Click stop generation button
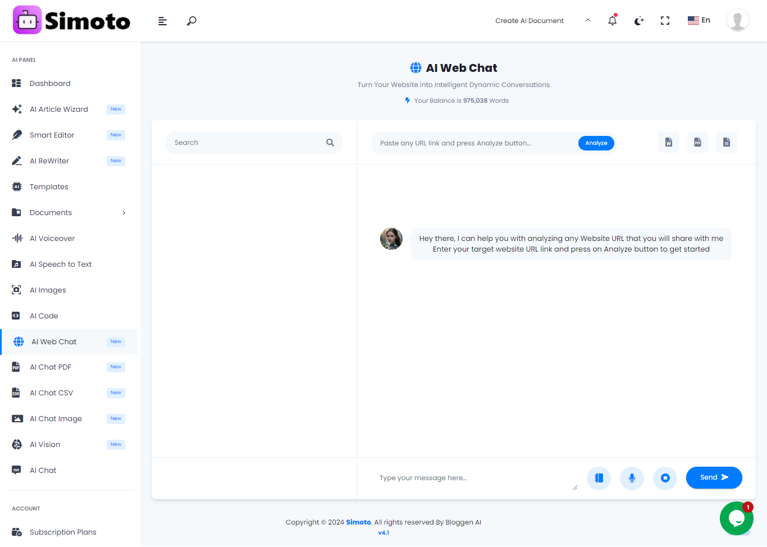This screenshot has width=767, height=547. click(665, 478)
